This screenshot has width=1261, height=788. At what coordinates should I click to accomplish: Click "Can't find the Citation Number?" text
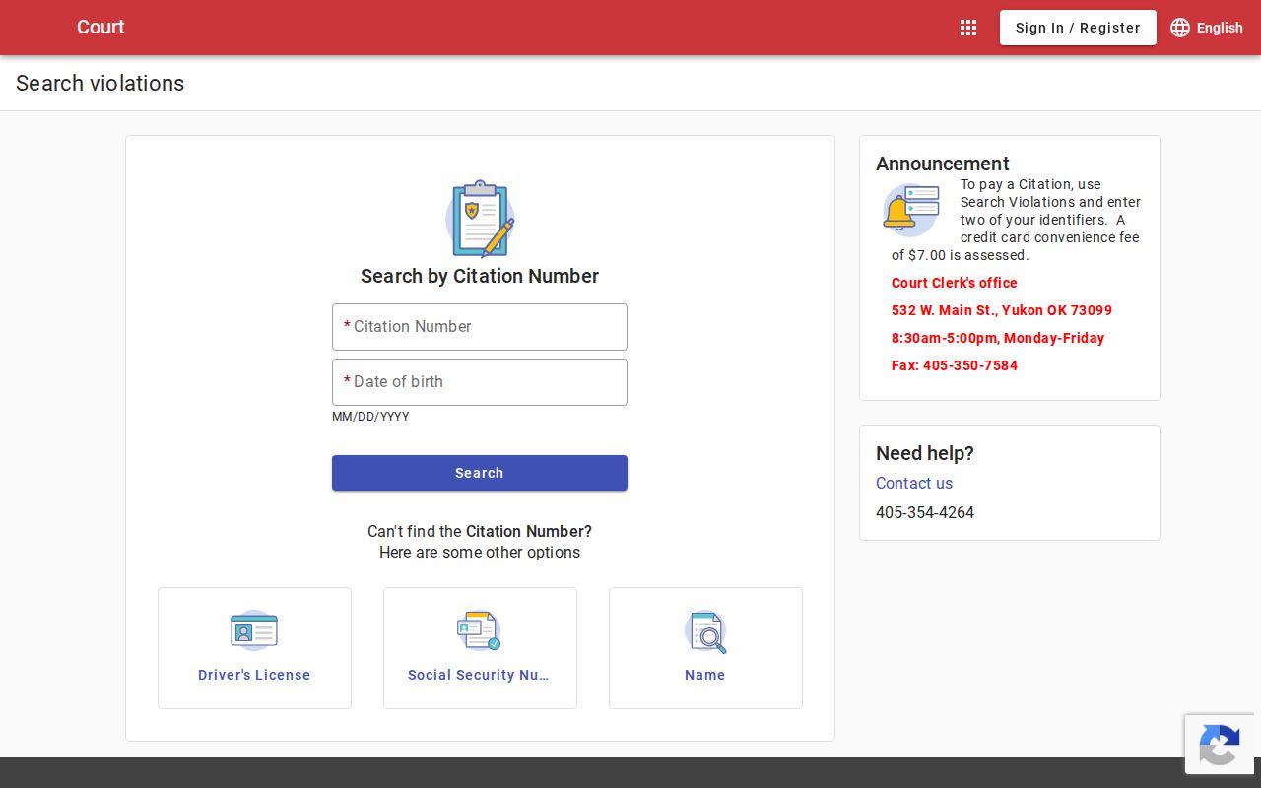pos(480,531)
